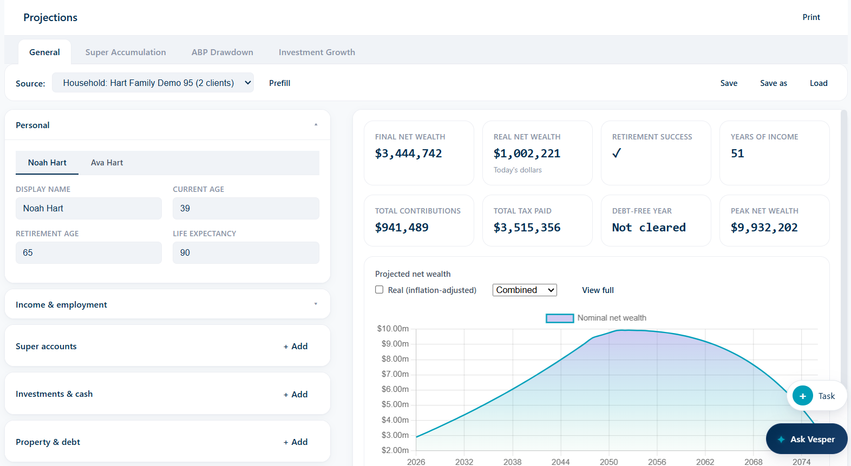This screenshot has width=851, height=466.
Task: Click the Load button
Action: click(x=819, y=83)
